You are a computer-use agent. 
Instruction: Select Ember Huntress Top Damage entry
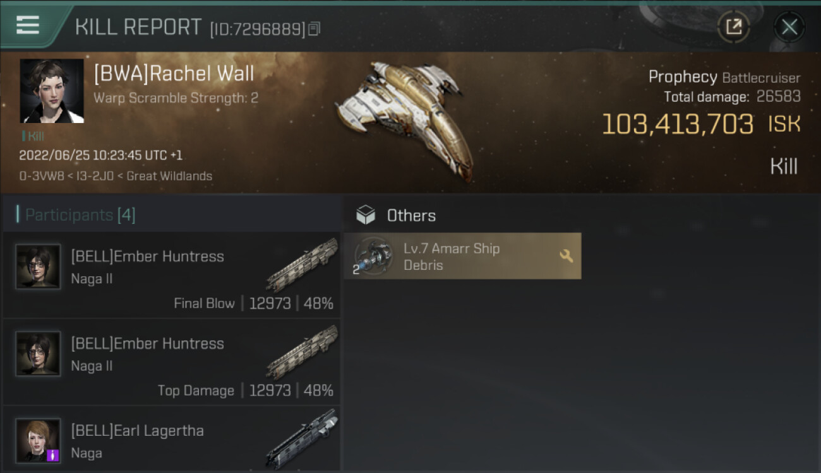(172, 362)
